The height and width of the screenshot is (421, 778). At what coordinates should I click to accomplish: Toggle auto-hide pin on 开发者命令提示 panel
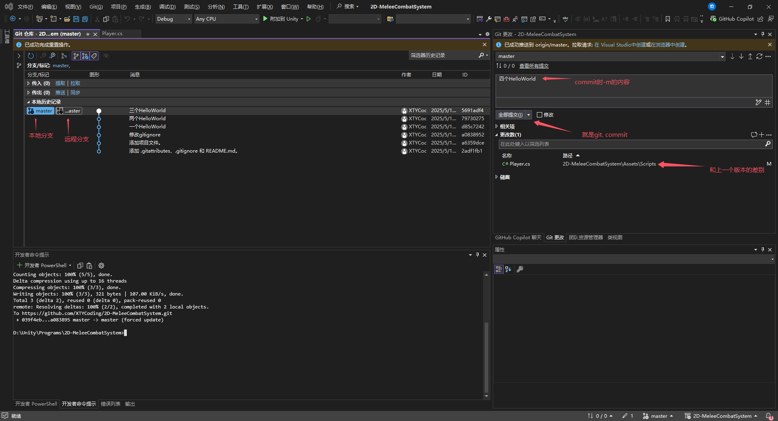coord(477,255)
